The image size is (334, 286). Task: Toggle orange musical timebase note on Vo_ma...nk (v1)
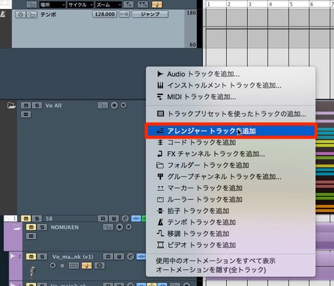87,266
